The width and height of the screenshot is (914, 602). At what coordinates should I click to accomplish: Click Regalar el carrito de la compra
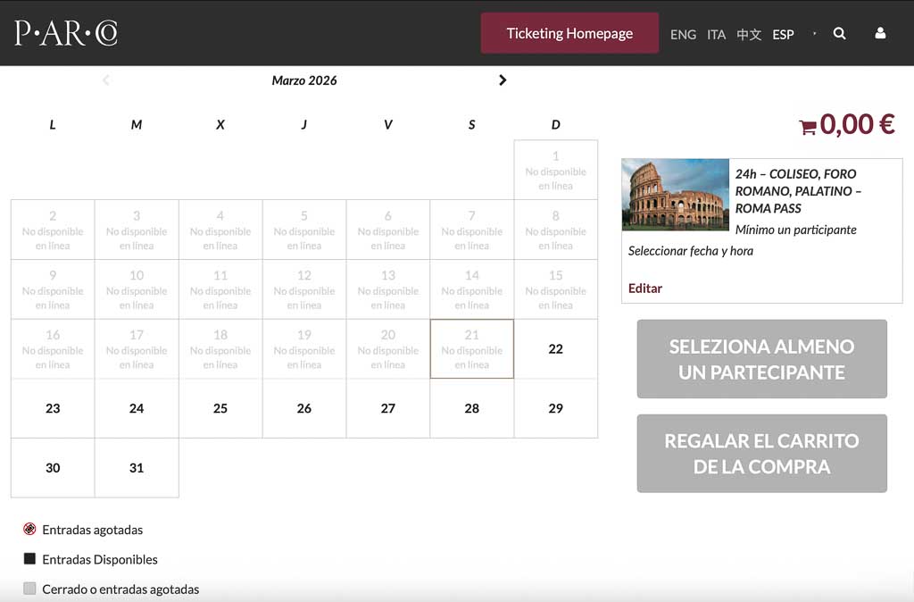tap(762, 453)
